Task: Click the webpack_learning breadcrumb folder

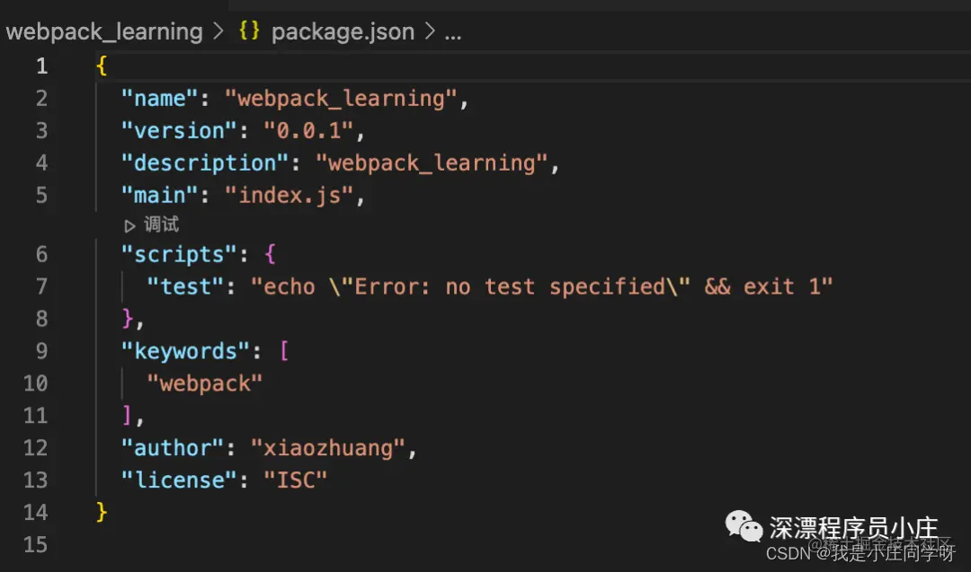Action: point(104,31)
